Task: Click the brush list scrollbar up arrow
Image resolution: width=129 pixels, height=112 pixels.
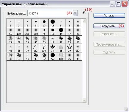Action: (x=84, y=21)
